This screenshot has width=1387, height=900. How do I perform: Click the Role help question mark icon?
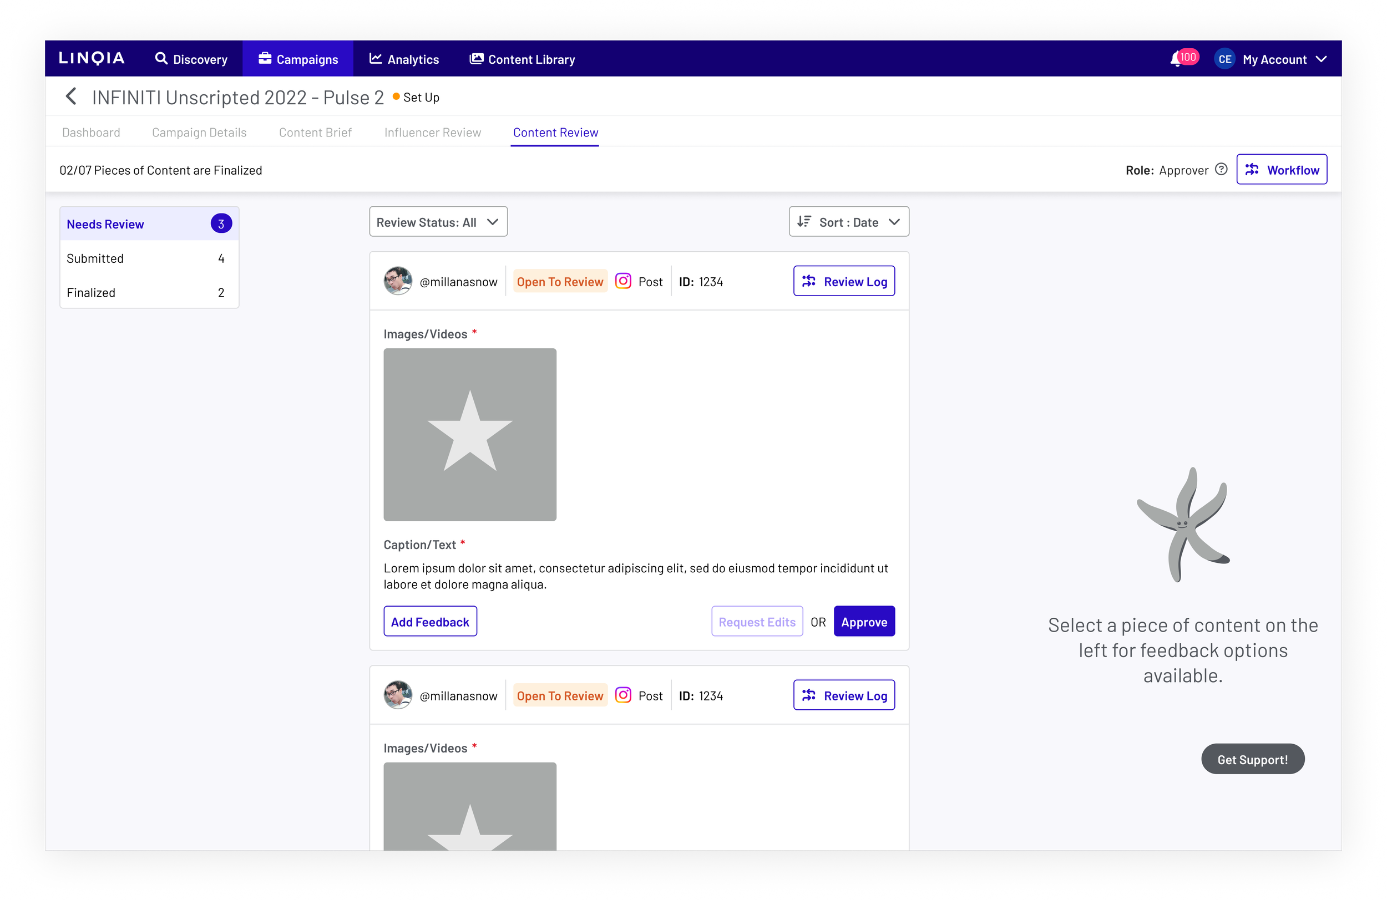click(x=1221, y=170)
